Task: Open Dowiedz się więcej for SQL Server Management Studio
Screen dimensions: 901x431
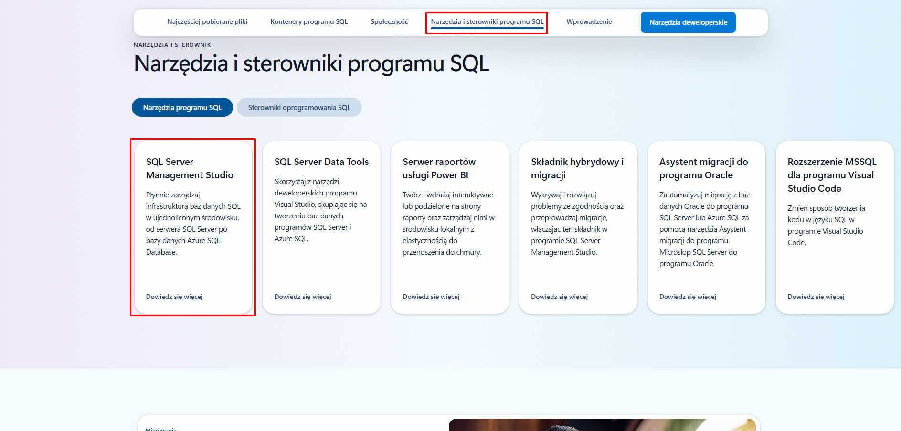Action: [x=174, y=297]
